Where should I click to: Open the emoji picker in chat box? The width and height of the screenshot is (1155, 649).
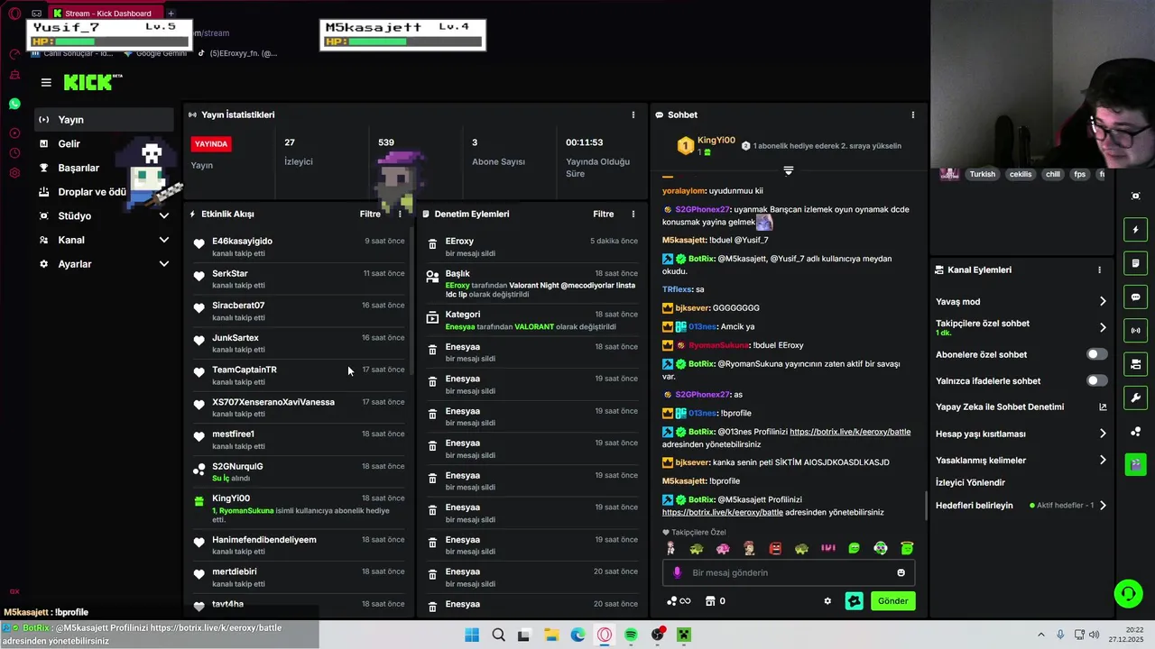click(x=901, y=572)
